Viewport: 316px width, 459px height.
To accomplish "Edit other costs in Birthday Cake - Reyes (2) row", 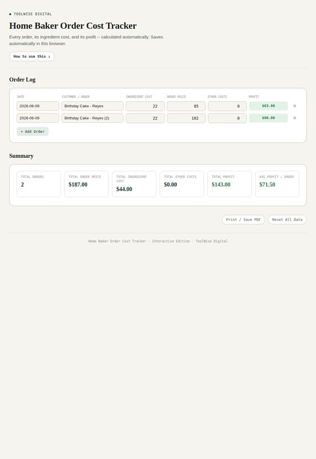I will pyautogui.click(x=227, y=118).
